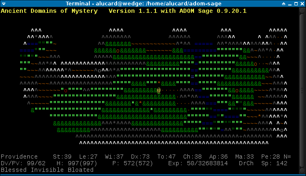
Task: Click the perception stat 'Pe:28'
Action: tap(270, 157)
